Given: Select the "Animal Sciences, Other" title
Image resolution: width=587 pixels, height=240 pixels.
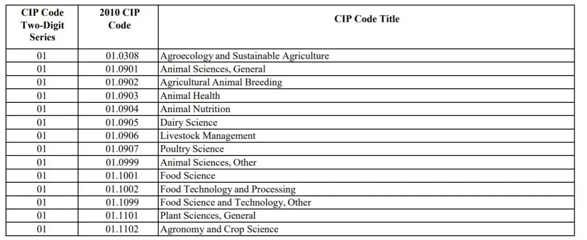Looking at the screenshot, I should [x=208, y=162].
